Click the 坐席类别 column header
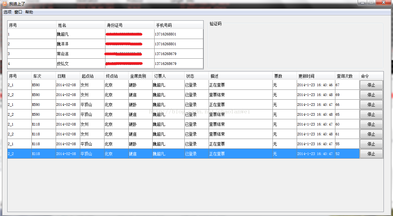This screenshot has width=393, height=216. 140,76
